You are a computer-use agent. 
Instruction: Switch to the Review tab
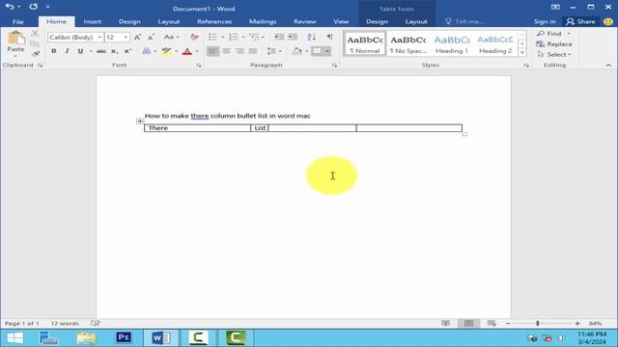click(x=305, y=21)
